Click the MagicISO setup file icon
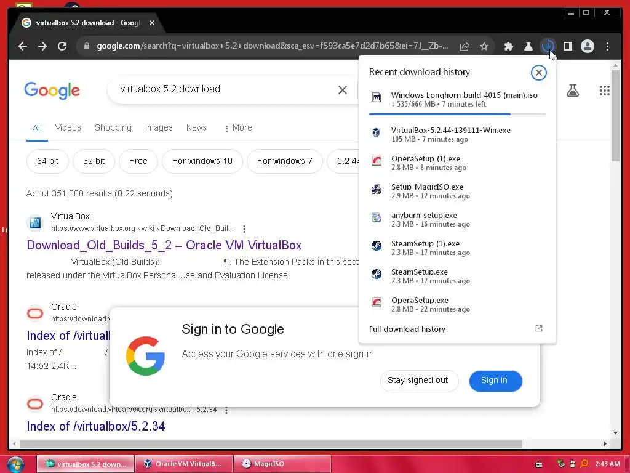 coord(376,189)
